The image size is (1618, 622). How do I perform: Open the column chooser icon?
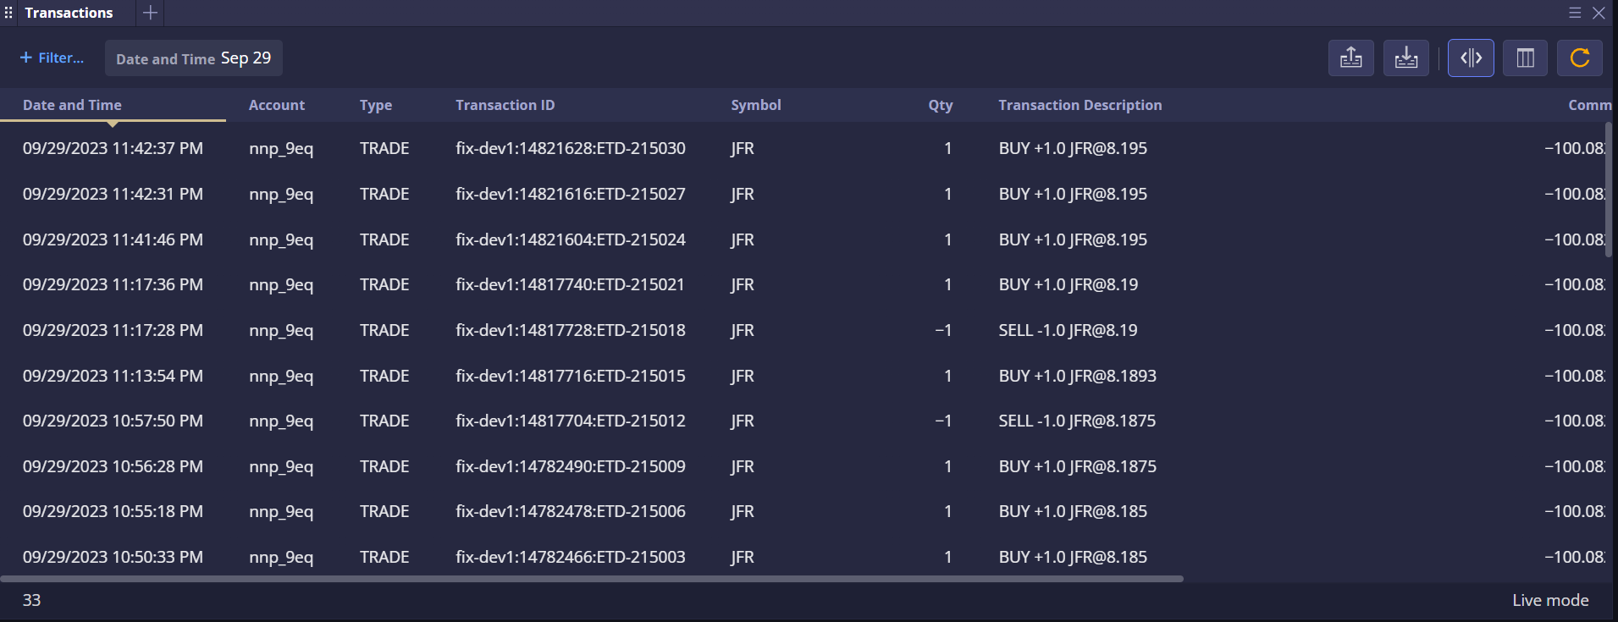coord(1525,58)
